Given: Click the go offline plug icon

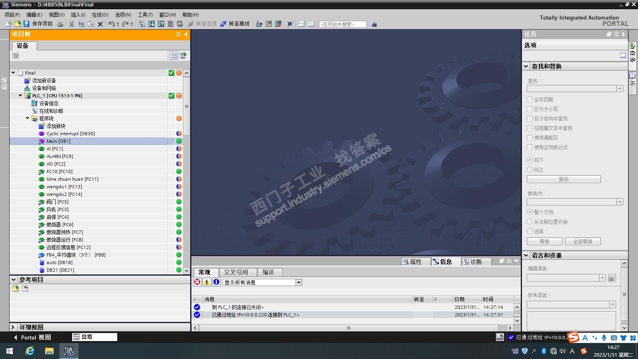Looking at the screenshot, I should (x=223, y=24).
